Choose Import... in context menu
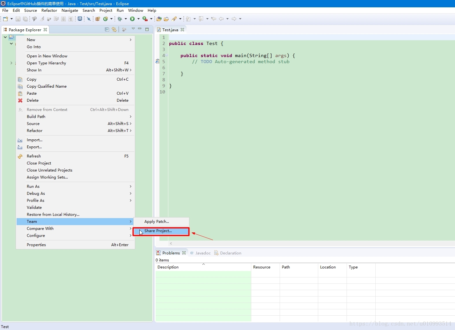The height and width of the screenshot is (330, 455). click(75, 140)
